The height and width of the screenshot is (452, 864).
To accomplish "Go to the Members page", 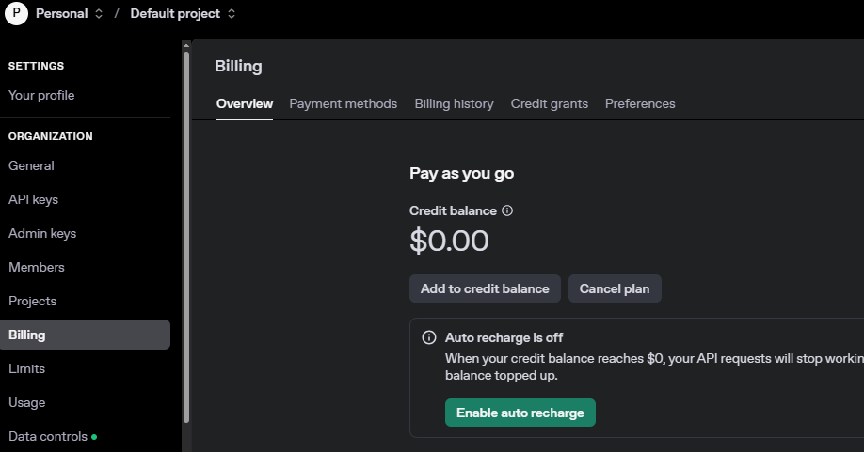I will click(x=37, y=267).
